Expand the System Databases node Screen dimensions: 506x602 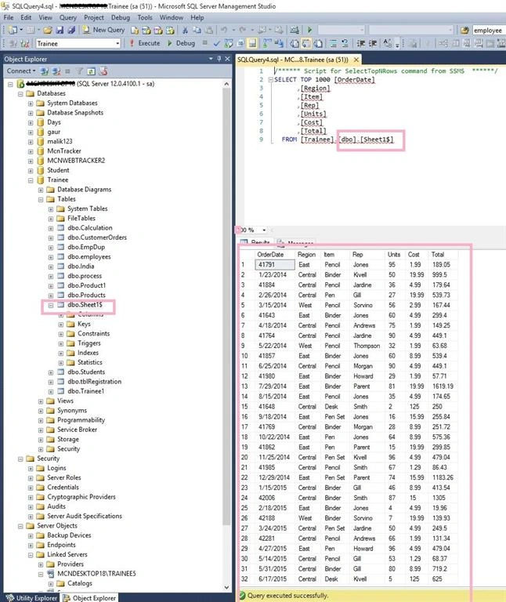(31, 103)
